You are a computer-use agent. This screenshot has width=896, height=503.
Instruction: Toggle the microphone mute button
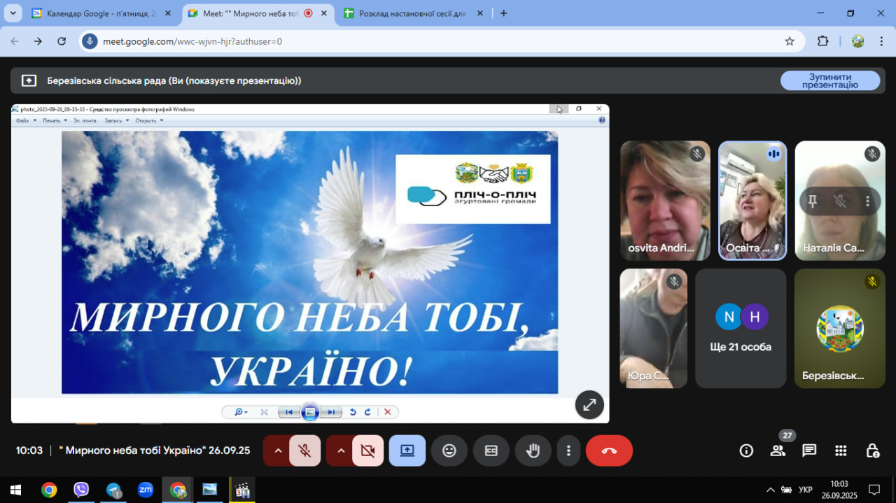point(304,451)
